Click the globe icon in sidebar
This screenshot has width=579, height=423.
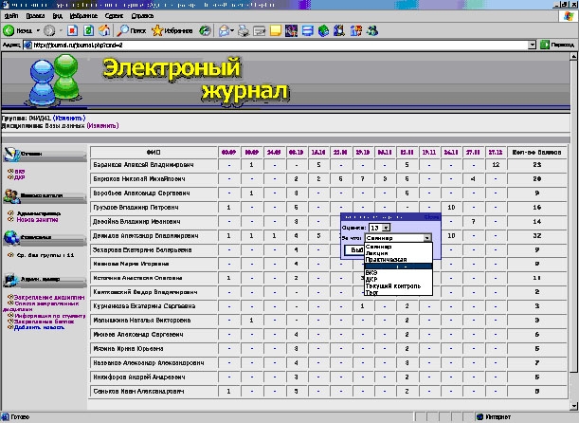(x=12, y=239)
